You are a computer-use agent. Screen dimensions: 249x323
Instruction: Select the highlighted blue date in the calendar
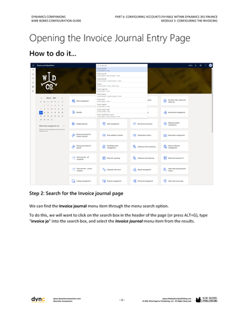point(41,112)
